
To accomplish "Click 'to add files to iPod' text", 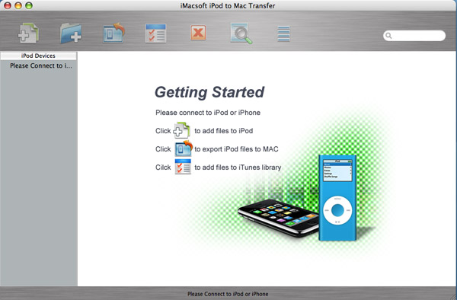I will click(223, 131).
